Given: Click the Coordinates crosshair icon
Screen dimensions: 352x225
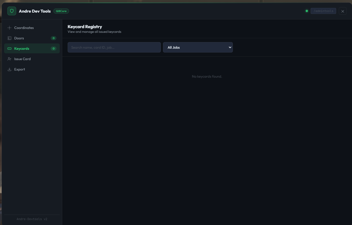Looking at the screenshot, I should 9,28.
